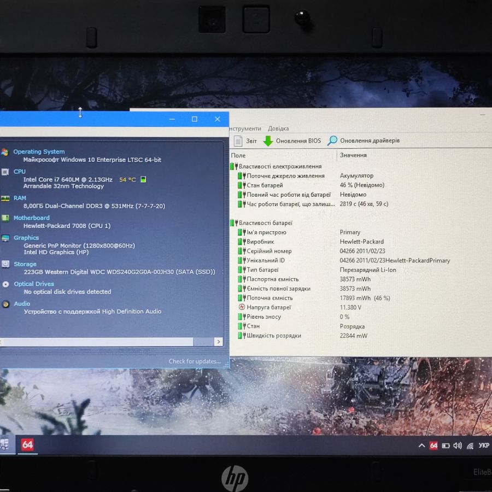Image resolution: width=492 pixels, height=492 pixels.
Task: Click the volume tray icon
Action: click(458, 446)
